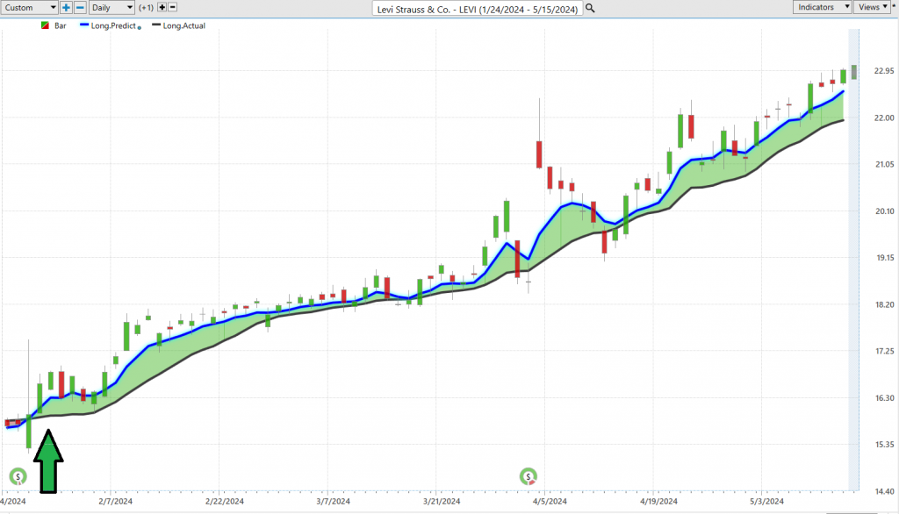
Task: Click the 20.10 price axis label
Action: click(x=883, y=211)
